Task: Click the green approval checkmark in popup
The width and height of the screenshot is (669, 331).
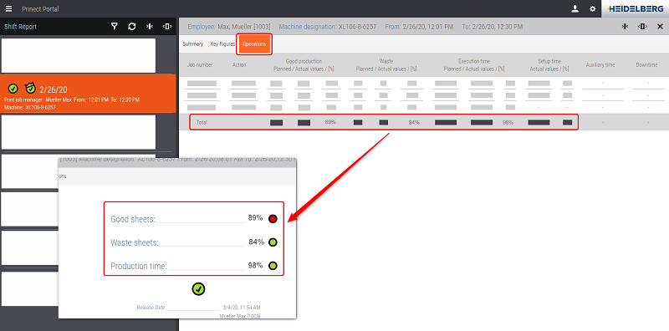Action: pyautogui.click(x=198, y=288)
